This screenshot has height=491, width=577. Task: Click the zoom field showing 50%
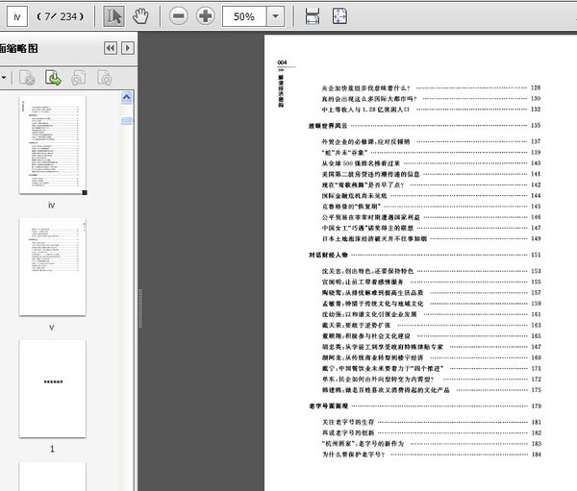pos(244,16)
